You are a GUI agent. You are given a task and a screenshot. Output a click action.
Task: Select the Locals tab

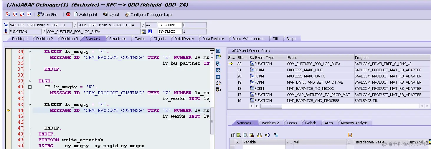292,123
